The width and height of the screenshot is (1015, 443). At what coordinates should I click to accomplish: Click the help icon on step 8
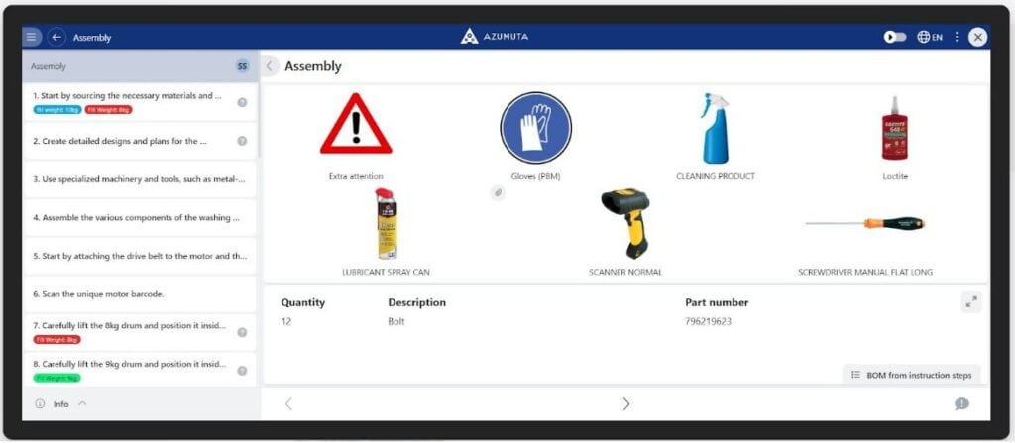pyautogui.click(x=242, y=371)
